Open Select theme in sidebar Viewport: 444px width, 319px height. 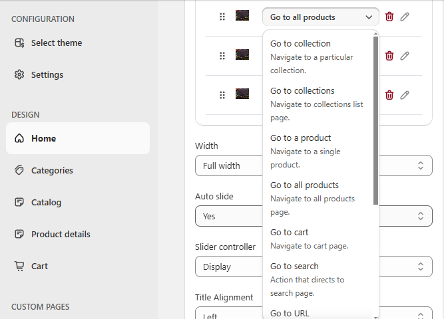coord(78,43)
